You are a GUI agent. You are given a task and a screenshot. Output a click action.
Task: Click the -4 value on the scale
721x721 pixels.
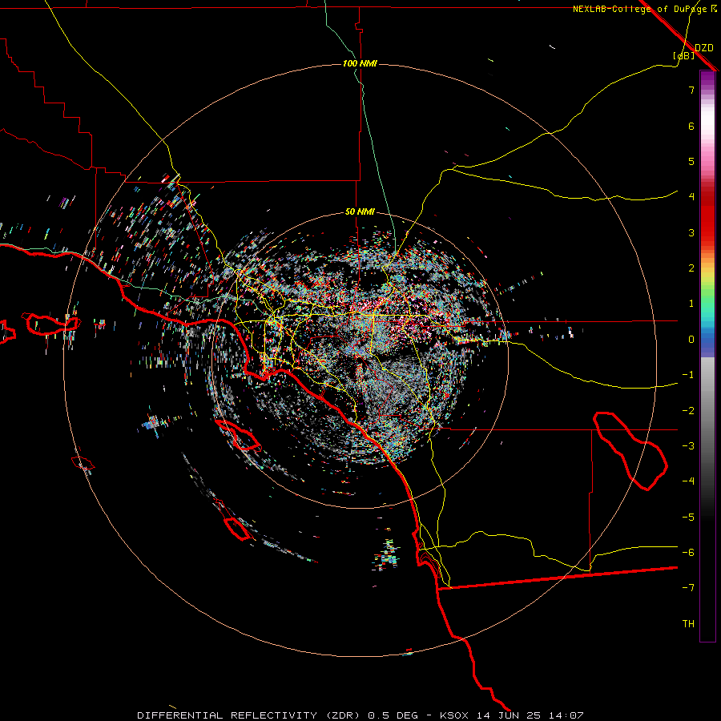coord(688,481)
